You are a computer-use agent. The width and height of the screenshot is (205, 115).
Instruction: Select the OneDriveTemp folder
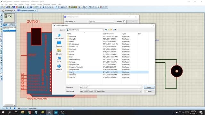[75, 59]
